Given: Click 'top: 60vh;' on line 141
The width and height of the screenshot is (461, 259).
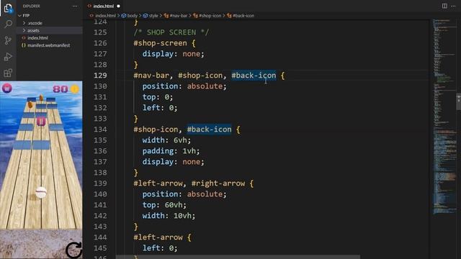Looking at the screenshot, I should pyautogui.click(x=164, y=205).
